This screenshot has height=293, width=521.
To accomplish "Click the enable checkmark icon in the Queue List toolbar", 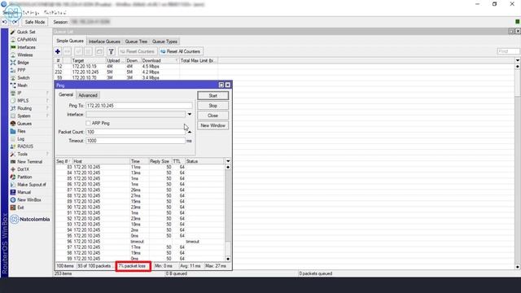I will coord(78,51).
